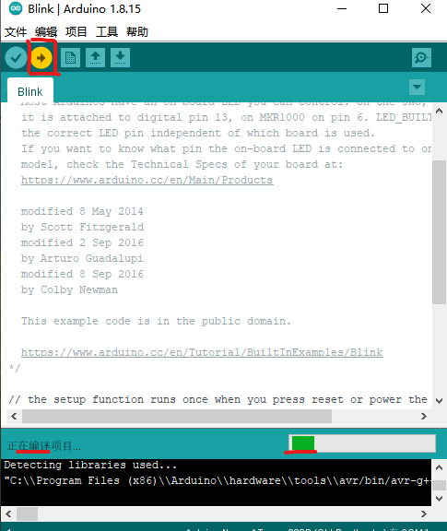447x531 pixels.
Task: Open the 编辑 menu
Action: (46, 32)
